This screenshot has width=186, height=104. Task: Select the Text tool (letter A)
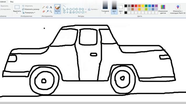pyautogui.click(x=51, y=7)
